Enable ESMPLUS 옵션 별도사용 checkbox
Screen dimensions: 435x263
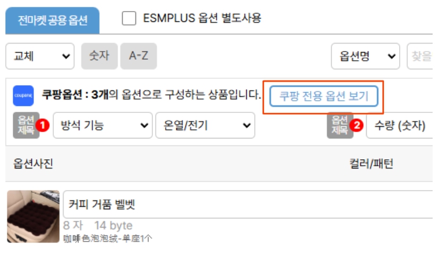tap(129, 19)
